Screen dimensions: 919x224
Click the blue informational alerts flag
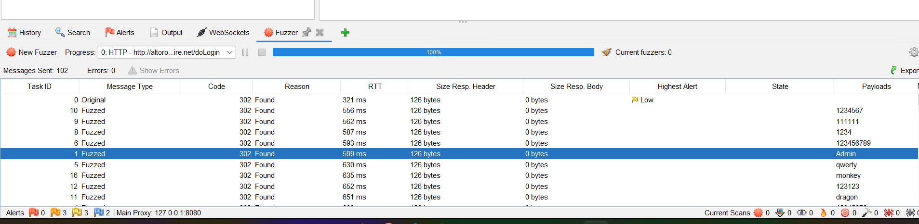pos(98,212)
